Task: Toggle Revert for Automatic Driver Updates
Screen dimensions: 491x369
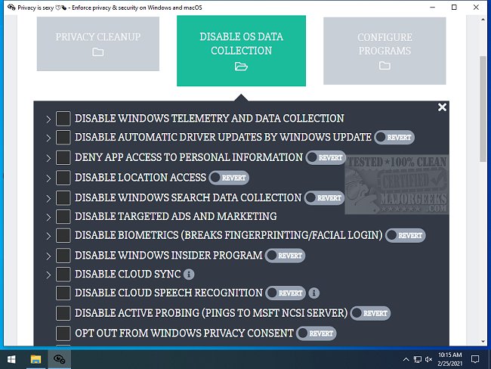Action: click(394, 138)
